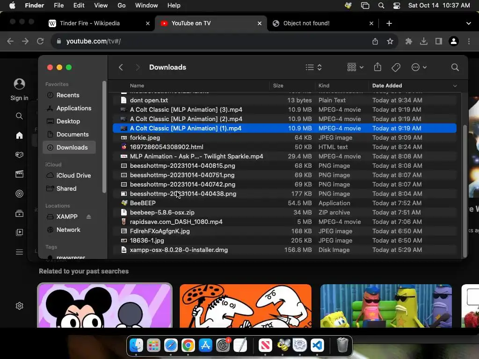Click YouTube TV Sign in avatar
The width and height of the screenshot is (479, 359).
click(19, 84)
